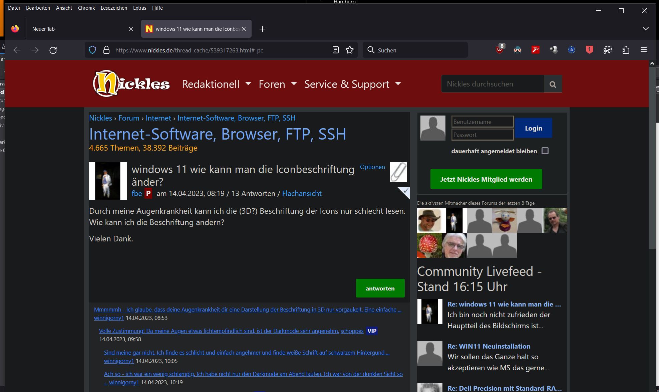Screen dimensions: 659x392
Task: Click the URL address bar text
Action: tap(189, 50)
